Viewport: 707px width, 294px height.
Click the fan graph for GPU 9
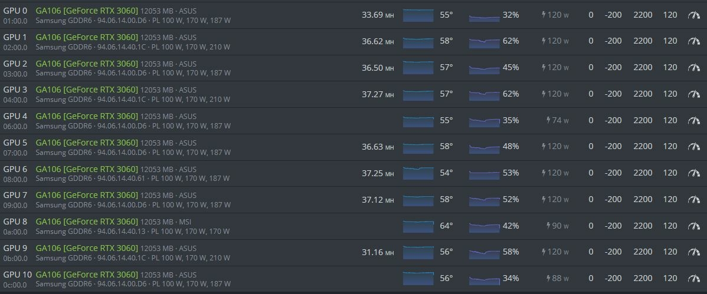coord(484,252)
